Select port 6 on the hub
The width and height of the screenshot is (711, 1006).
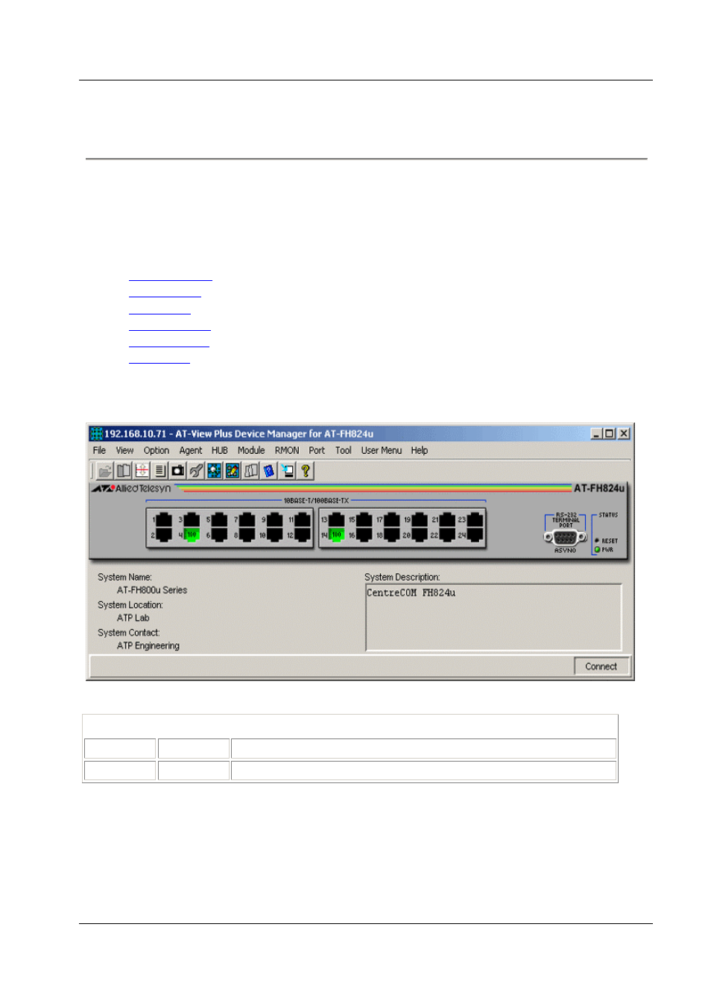click(219, 534)
